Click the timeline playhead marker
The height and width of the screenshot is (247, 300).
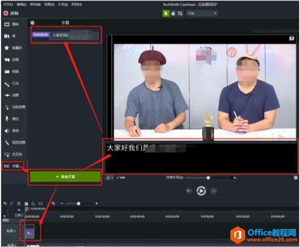click(x=27, y=209)
